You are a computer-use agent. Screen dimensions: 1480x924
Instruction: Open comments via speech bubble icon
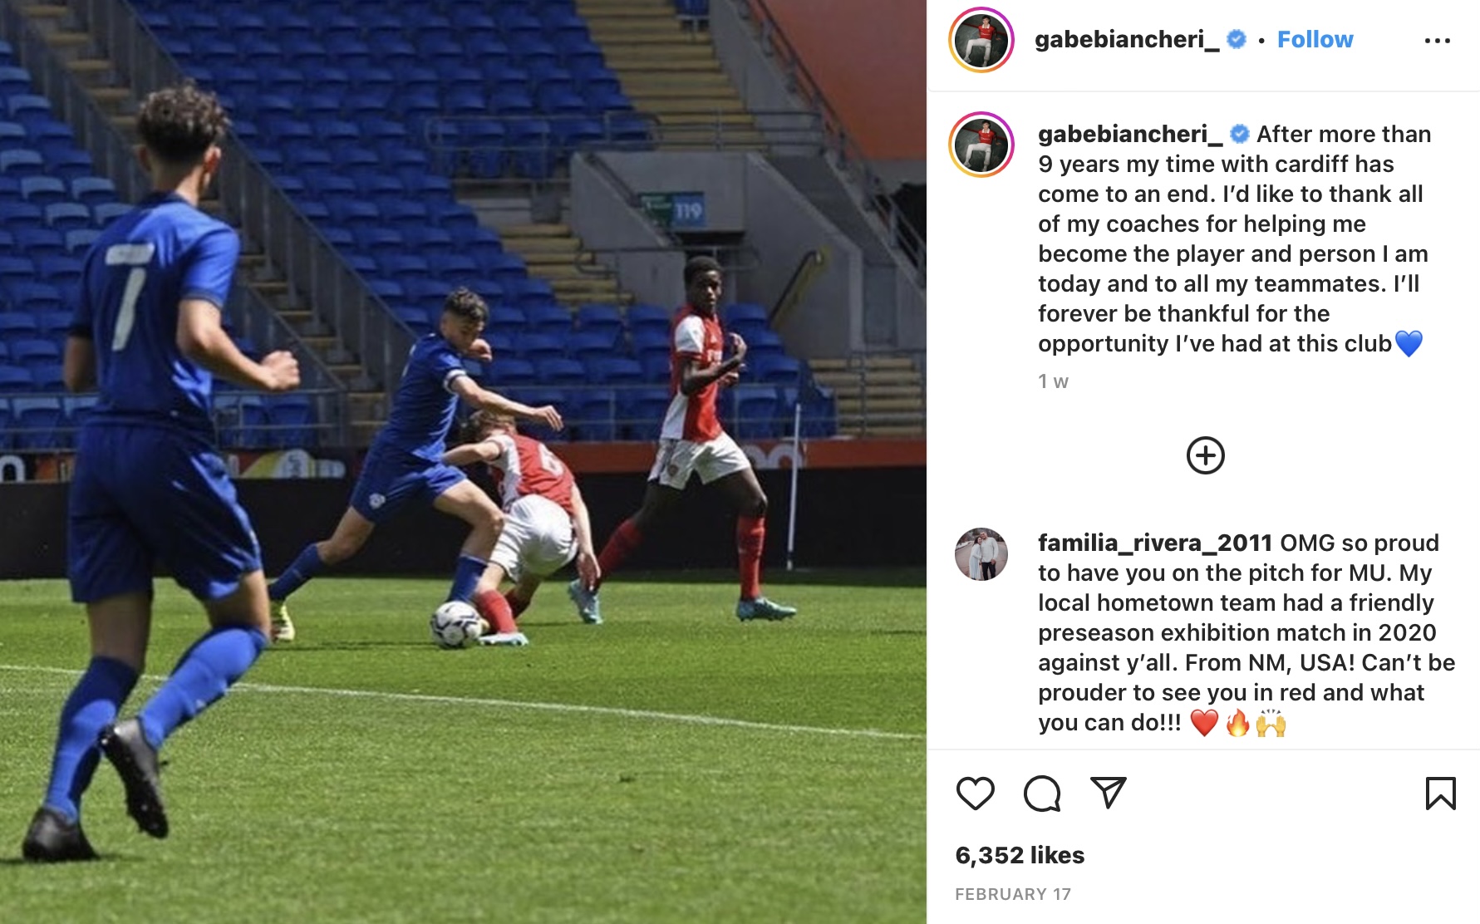1042,794
